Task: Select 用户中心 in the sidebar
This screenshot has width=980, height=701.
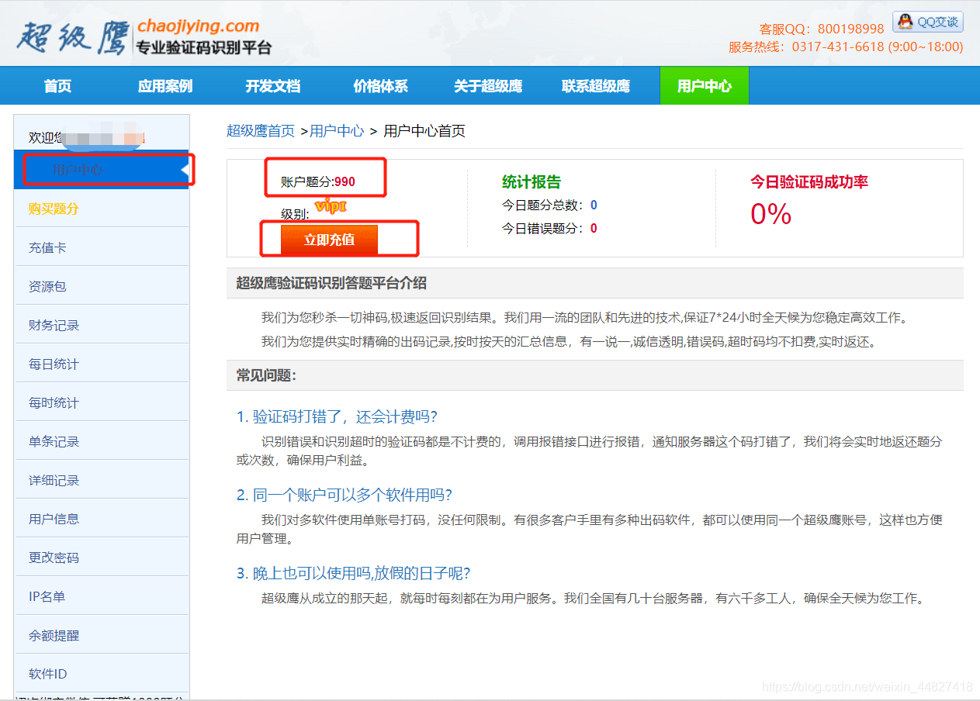Action: [102, 169]
